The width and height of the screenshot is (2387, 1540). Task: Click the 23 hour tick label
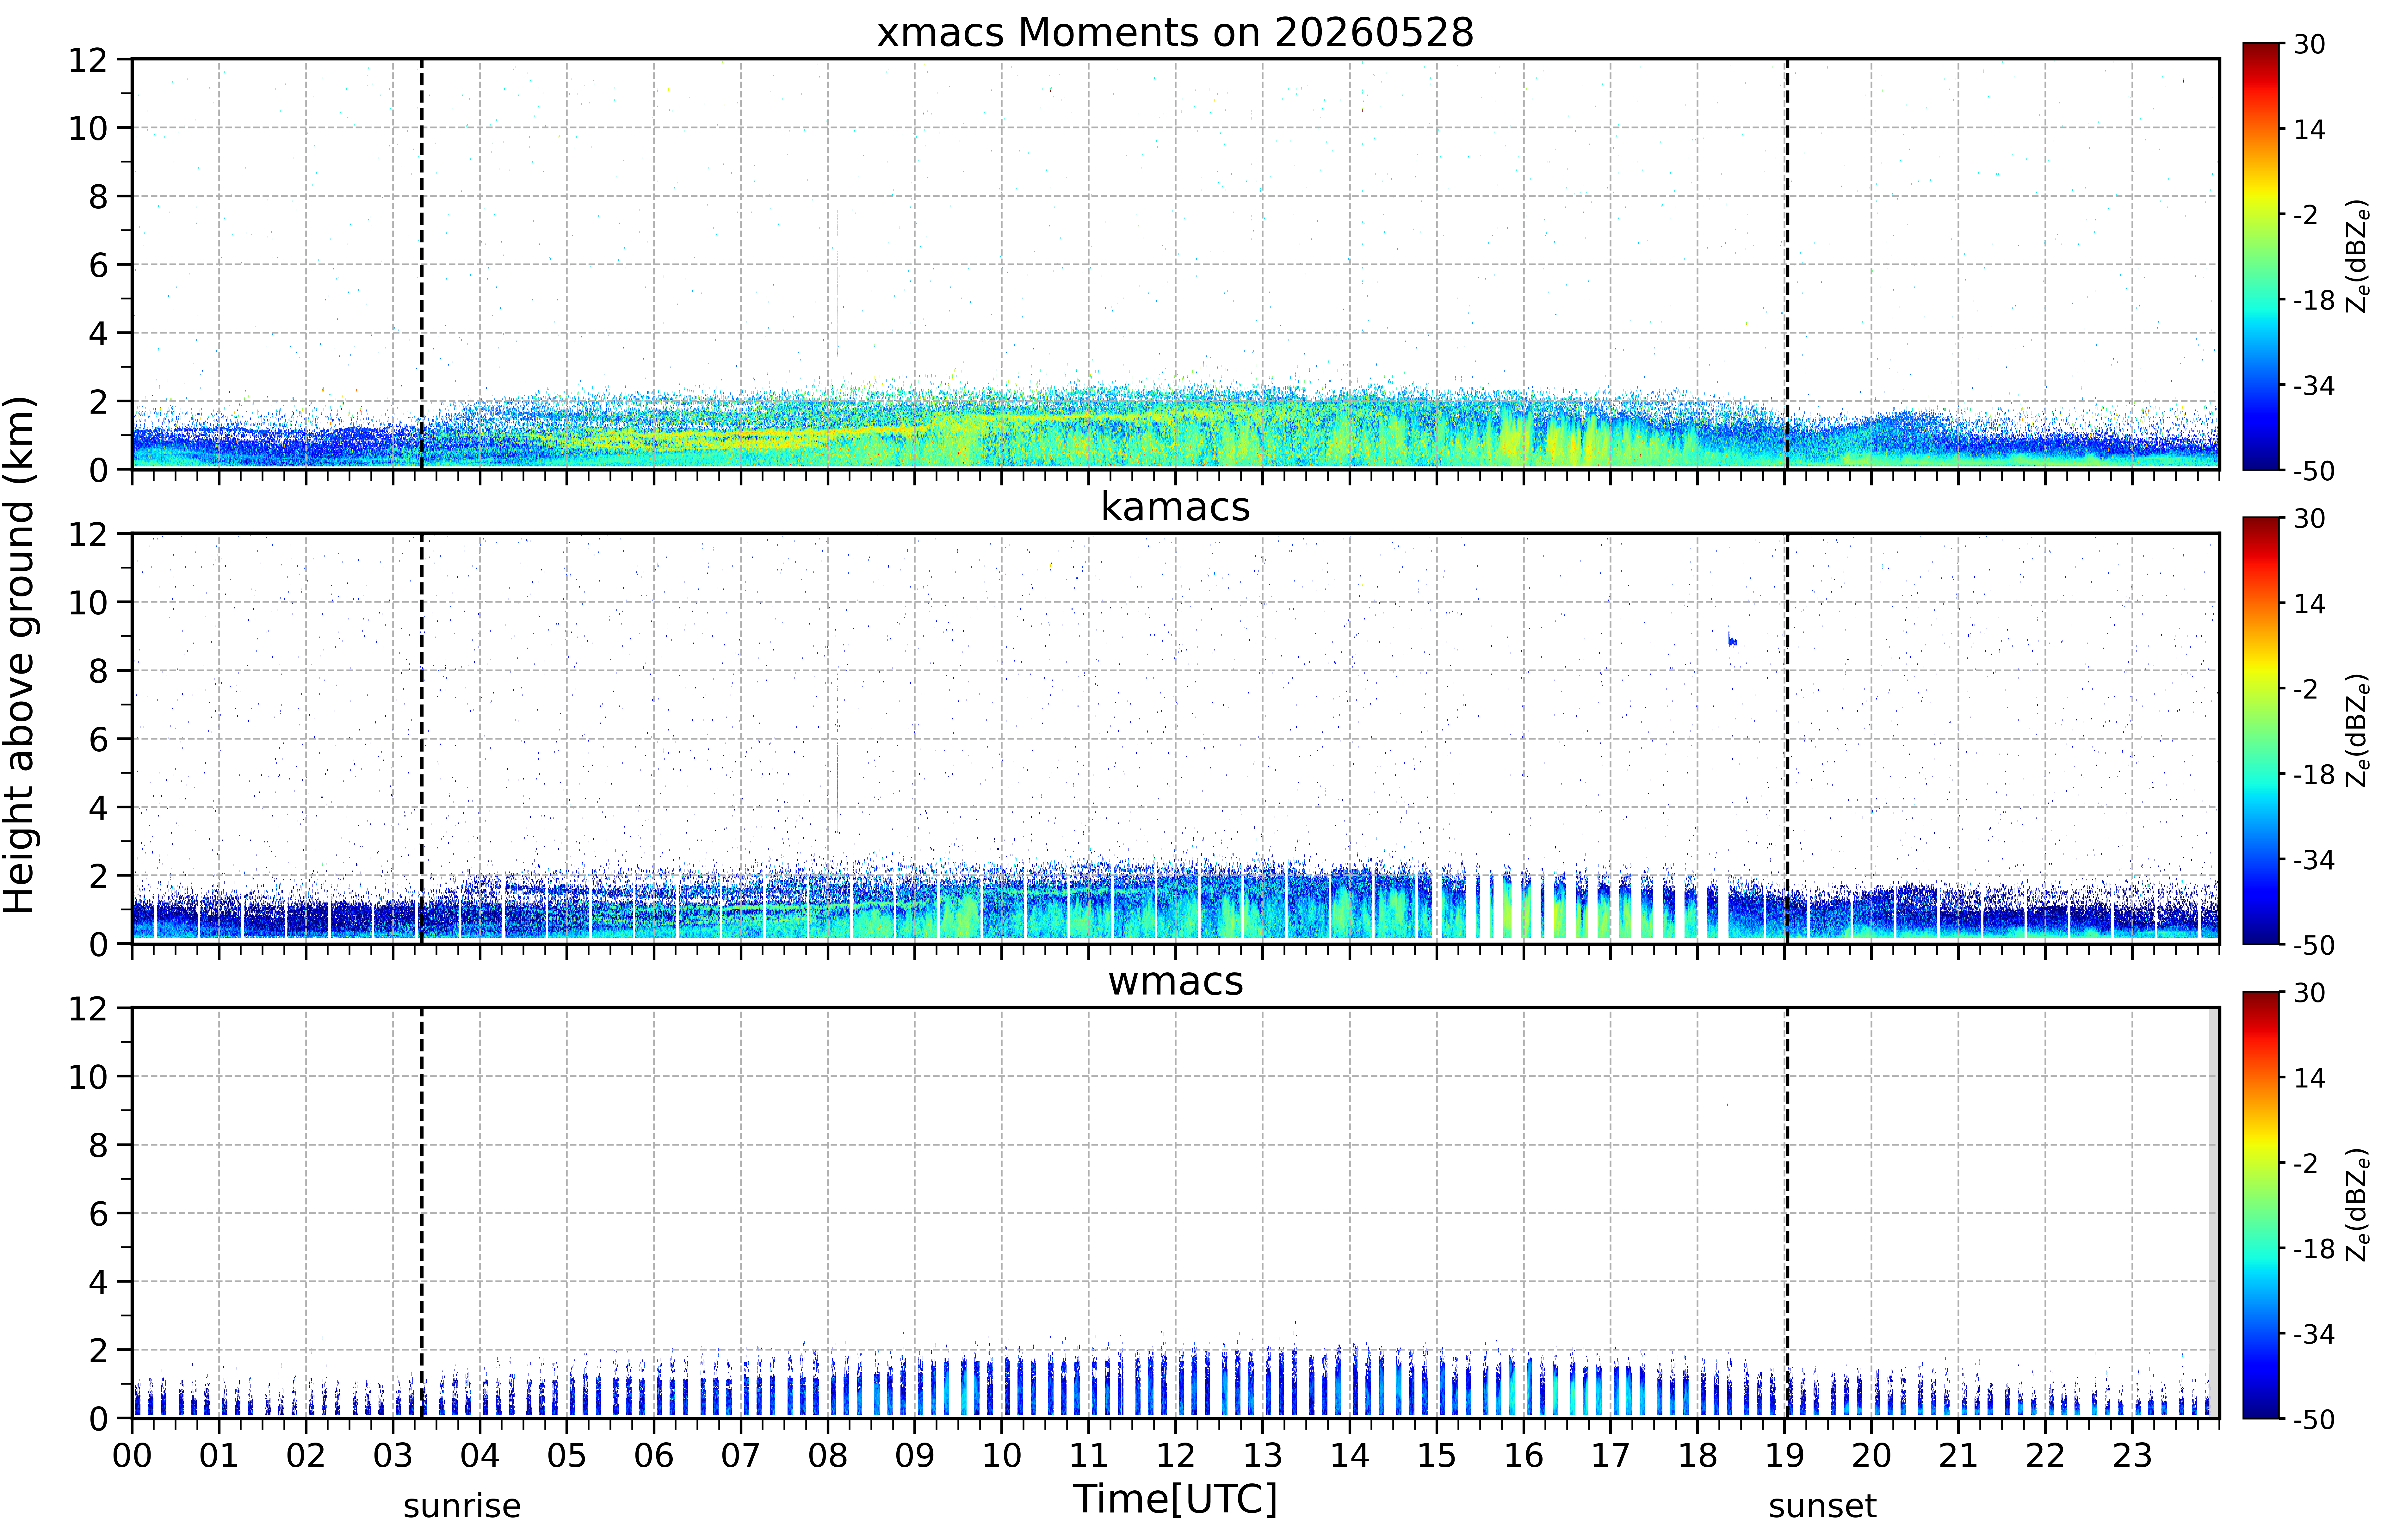2132,1455
